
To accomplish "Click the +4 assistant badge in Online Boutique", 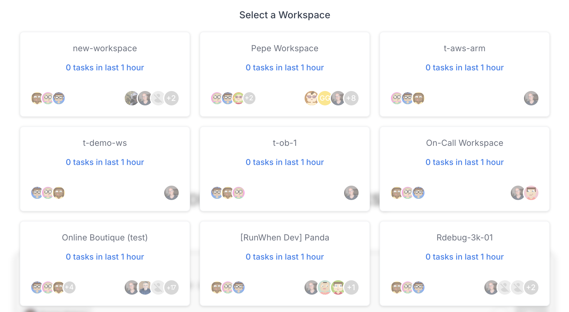I will coord(69,287).
